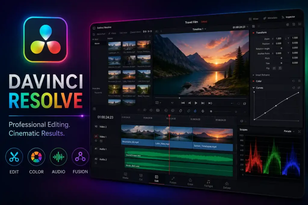Screen dimensions: 308x205
Task: Adjust the Pitch slider knob
Action: click(x=282, y=58)
